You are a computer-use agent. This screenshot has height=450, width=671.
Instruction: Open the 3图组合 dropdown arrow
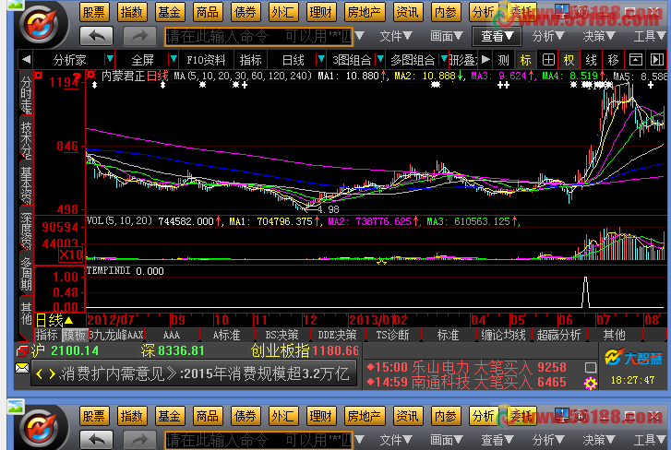379,59
